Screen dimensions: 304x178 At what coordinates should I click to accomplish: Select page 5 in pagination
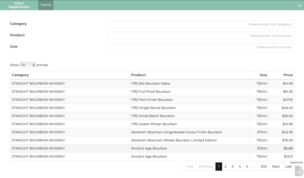(x=247, y=167)
